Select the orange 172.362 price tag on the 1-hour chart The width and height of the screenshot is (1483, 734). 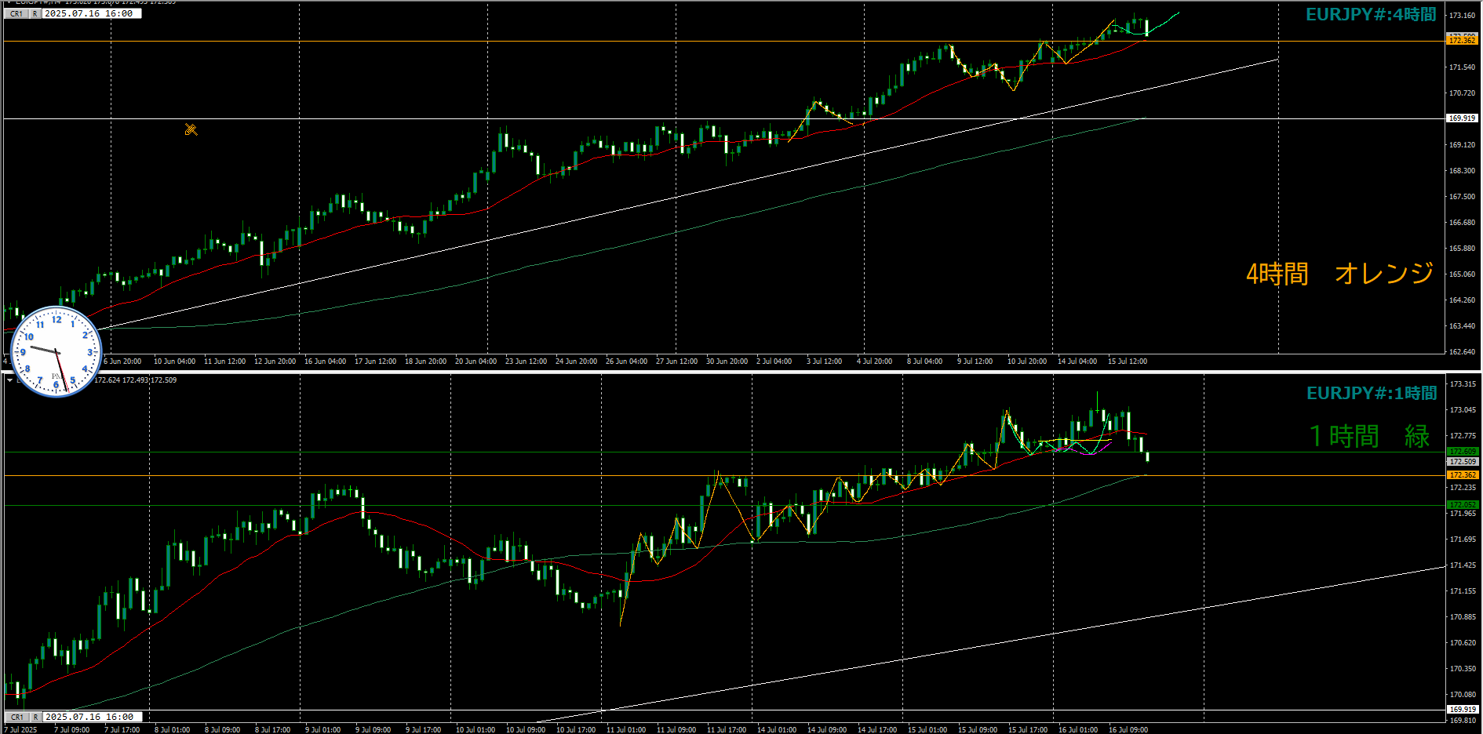click(1463, 475)
